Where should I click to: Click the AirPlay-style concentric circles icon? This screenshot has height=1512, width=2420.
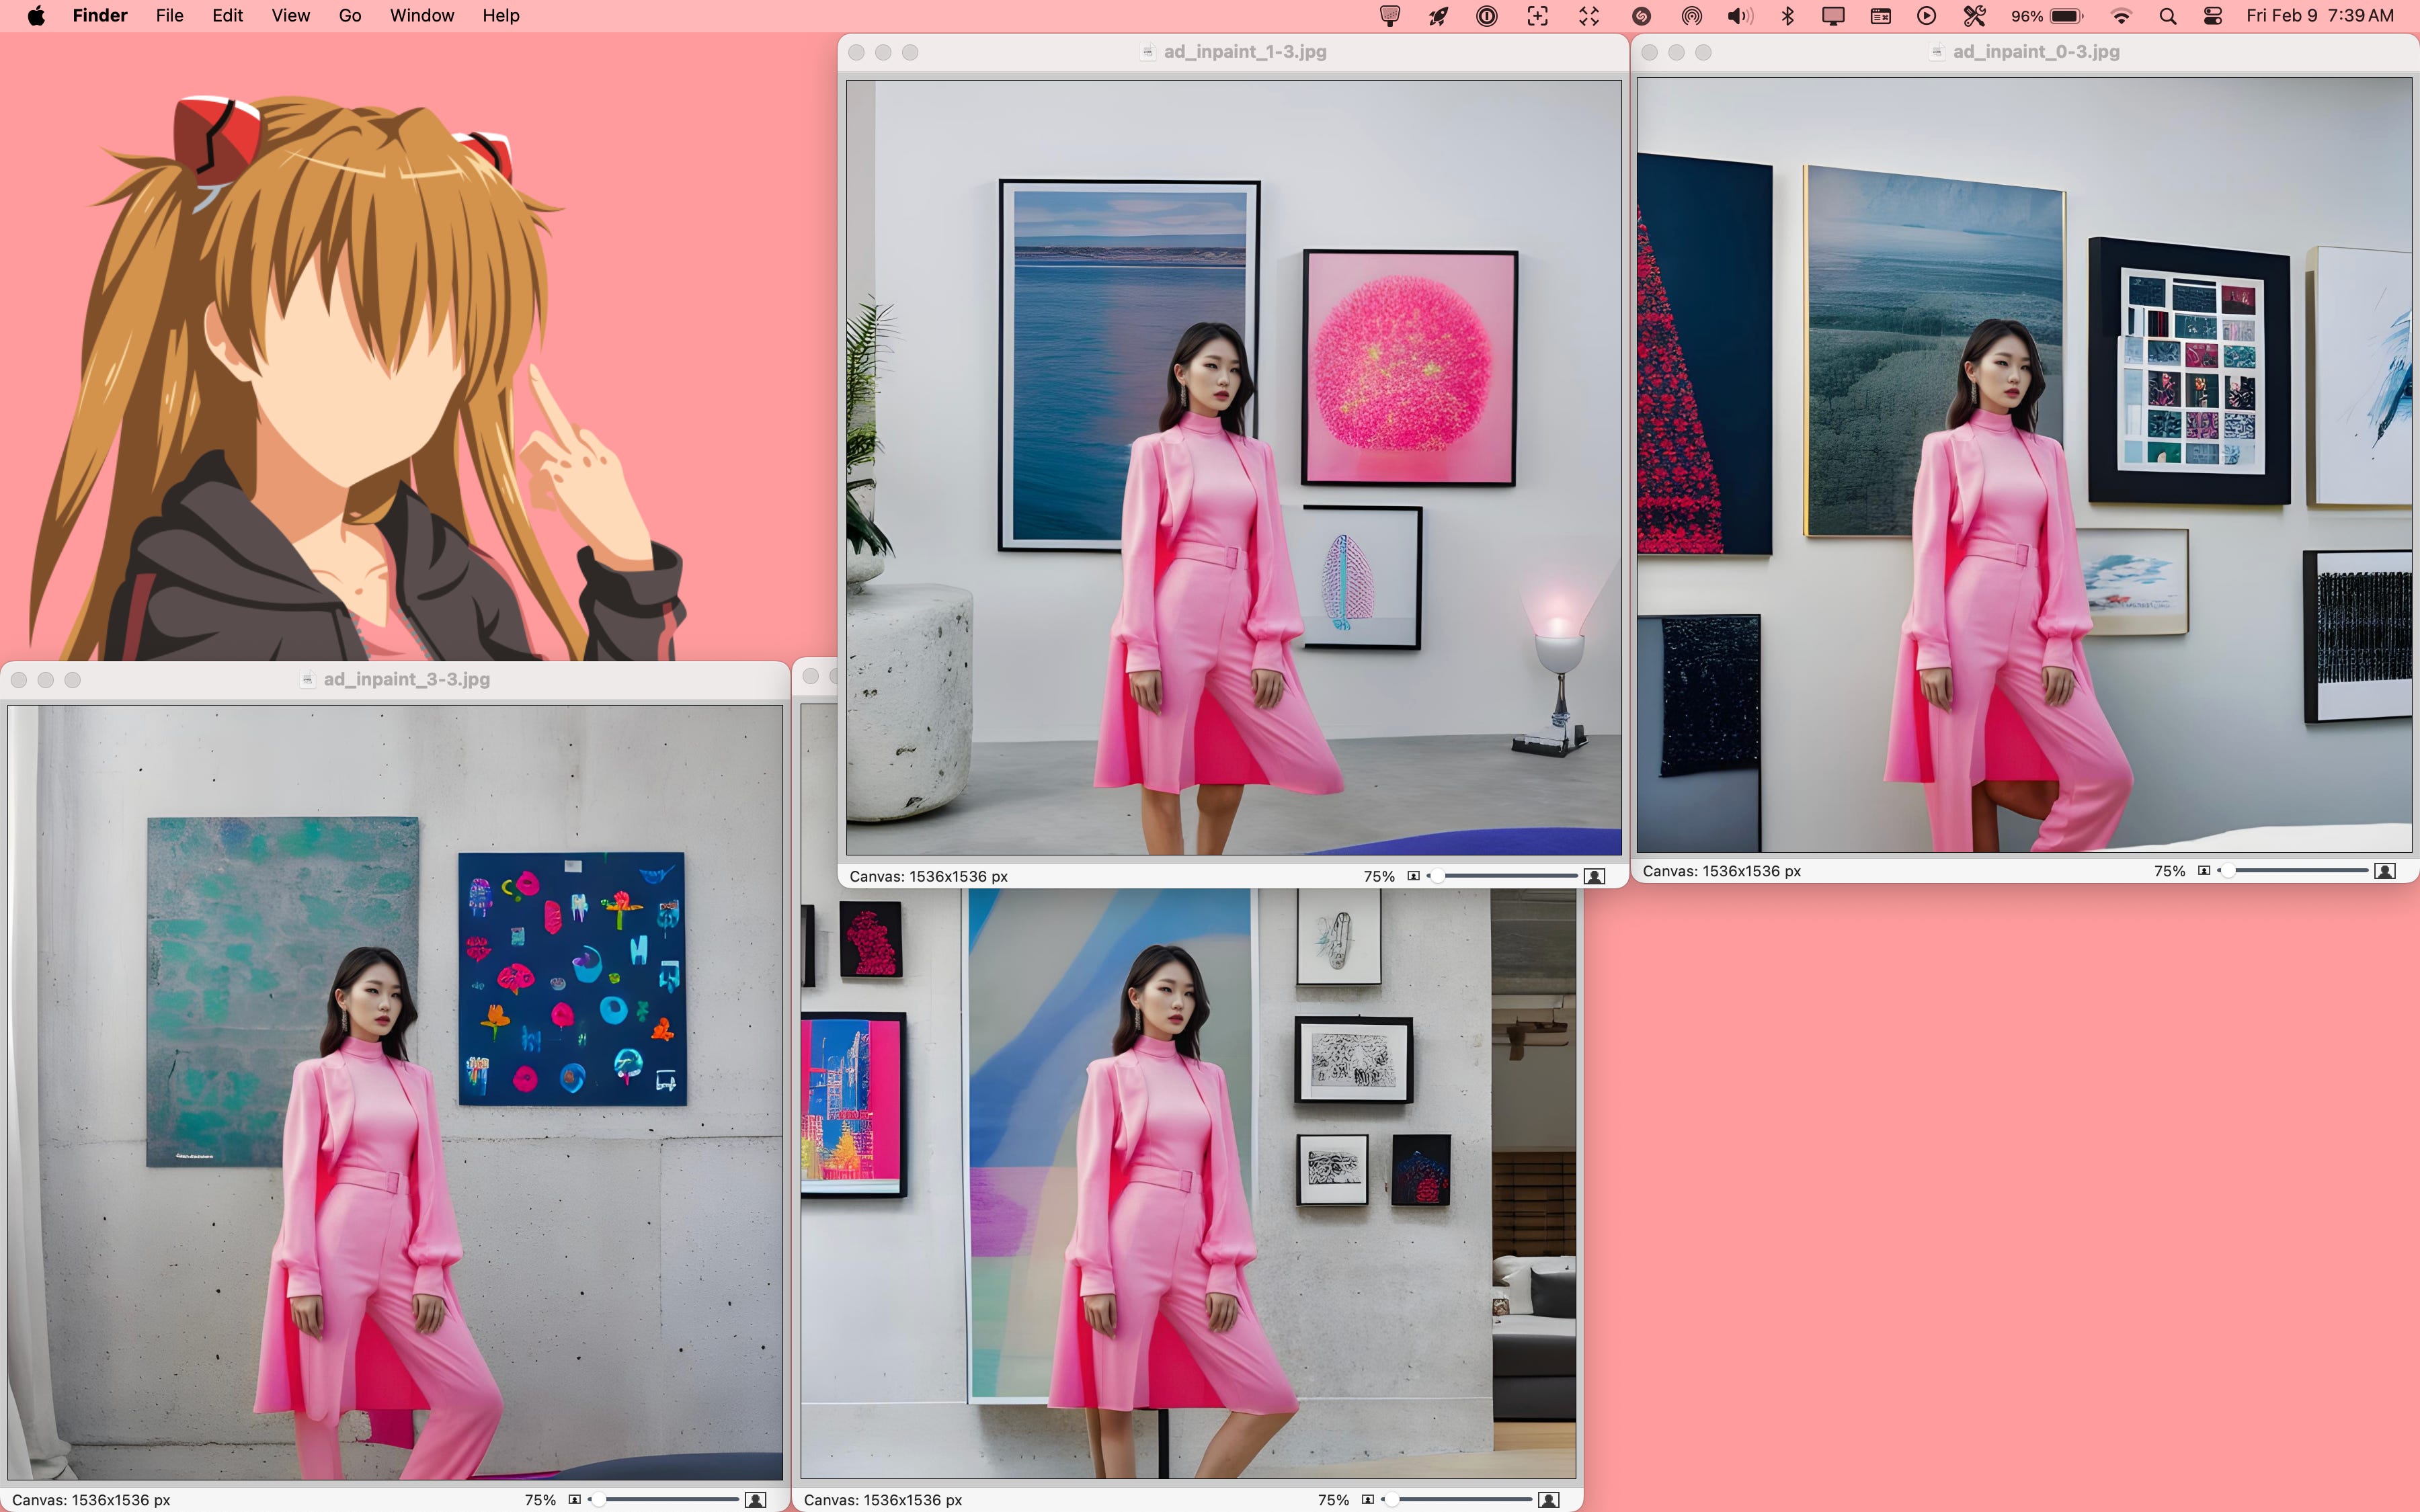[x=1691, y=15]
